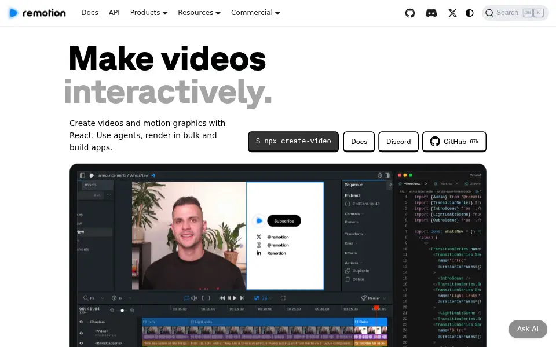Zoom in timeline magnifier icon
The height and width of the screenshot is (347, 556).
132,311
